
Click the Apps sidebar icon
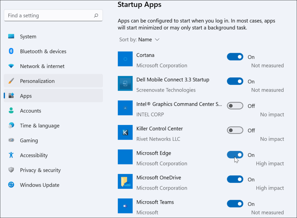click(11, 96)
